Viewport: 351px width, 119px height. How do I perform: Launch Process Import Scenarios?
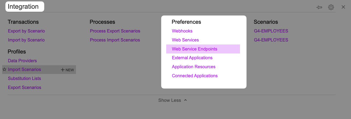[x=115, y=40]
